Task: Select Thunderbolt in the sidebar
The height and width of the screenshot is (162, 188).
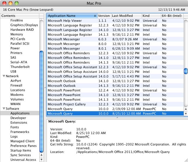Action: (20, 67)
